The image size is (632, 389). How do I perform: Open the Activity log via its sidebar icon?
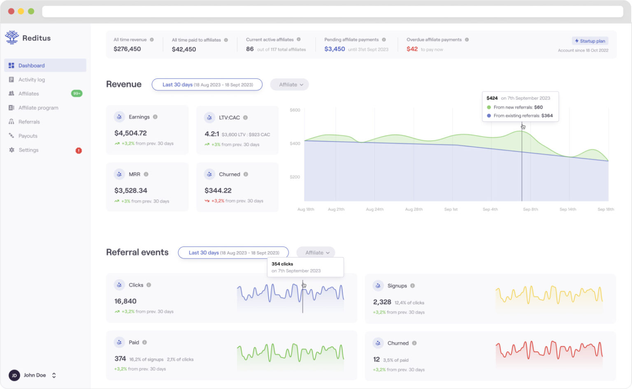coord(11,79)
